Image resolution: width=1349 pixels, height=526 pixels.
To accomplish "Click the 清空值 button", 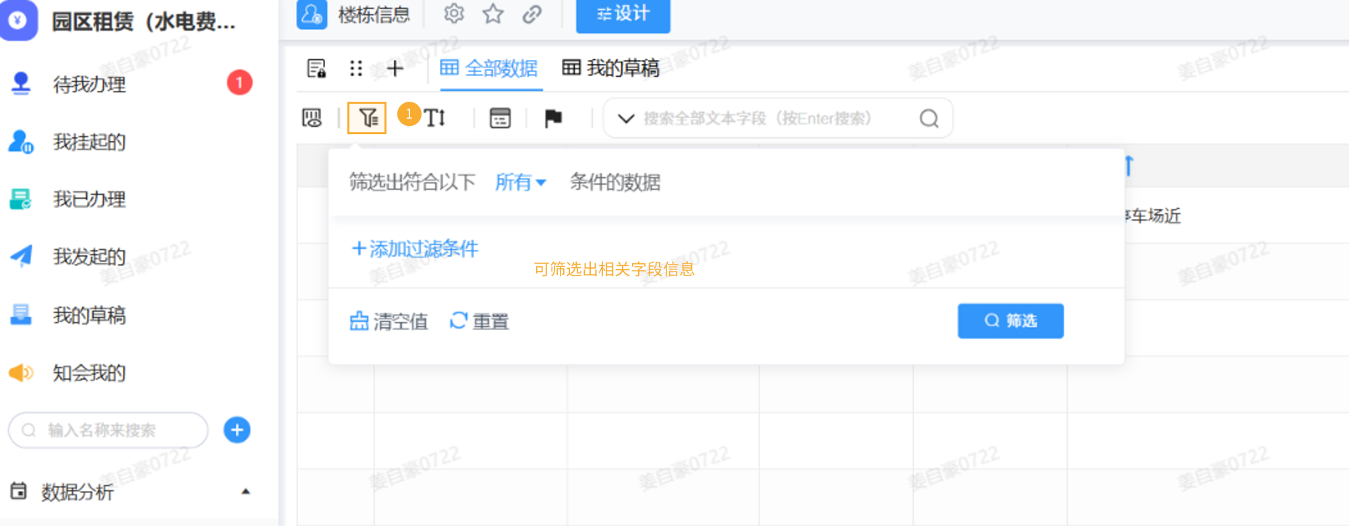I will (389, 321).
